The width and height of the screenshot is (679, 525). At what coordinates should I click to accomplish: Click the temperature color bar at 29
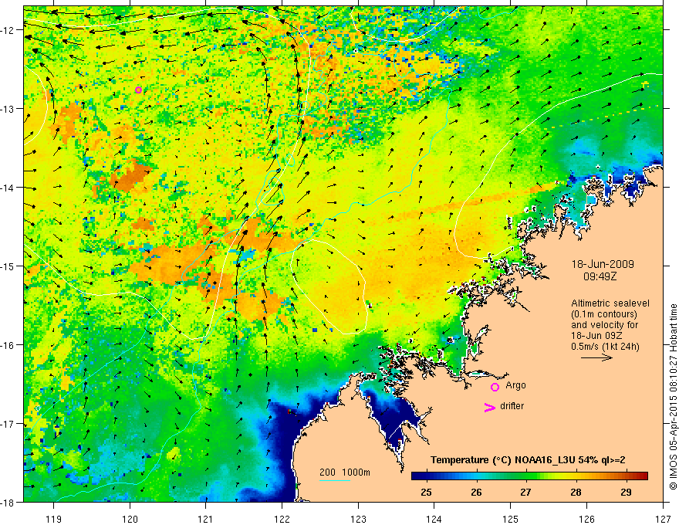625,476
